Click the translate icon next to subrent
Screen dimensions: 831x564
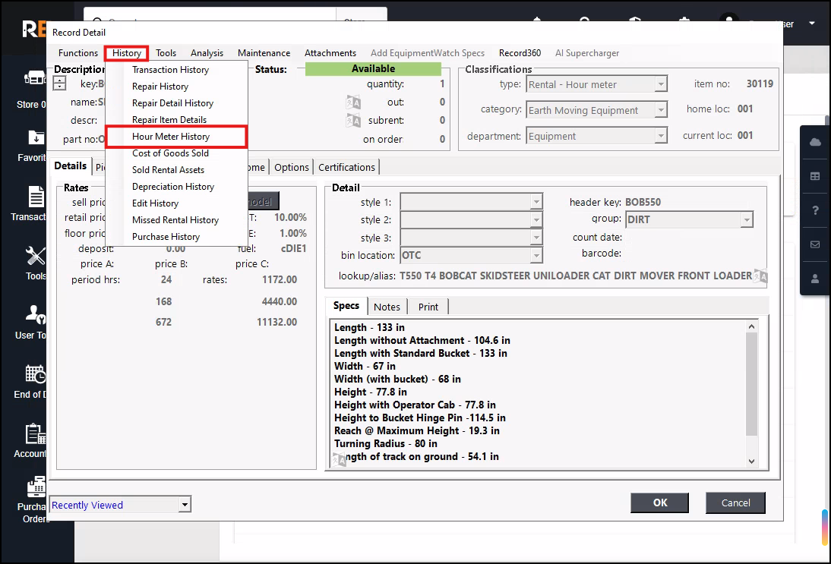353,121
